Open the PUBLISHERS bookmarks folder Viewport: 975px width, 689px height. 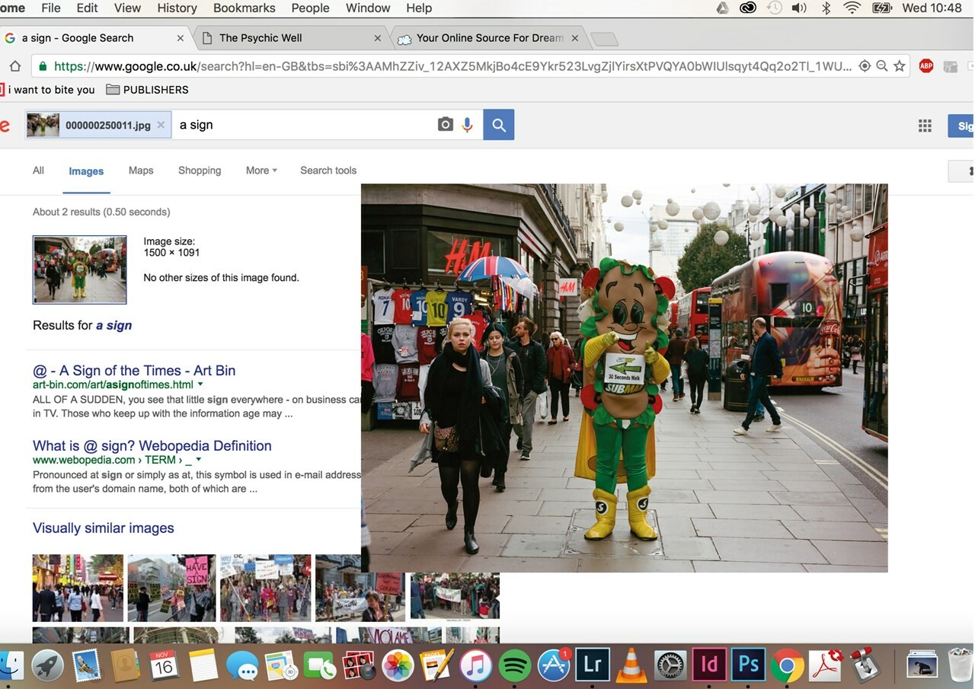tap(147, 90)
